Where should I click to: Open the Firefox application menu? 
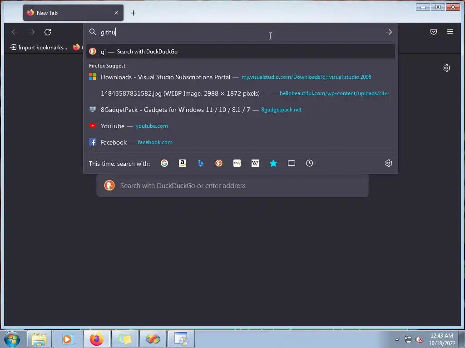pyautogui.click(x=450, y=32)
